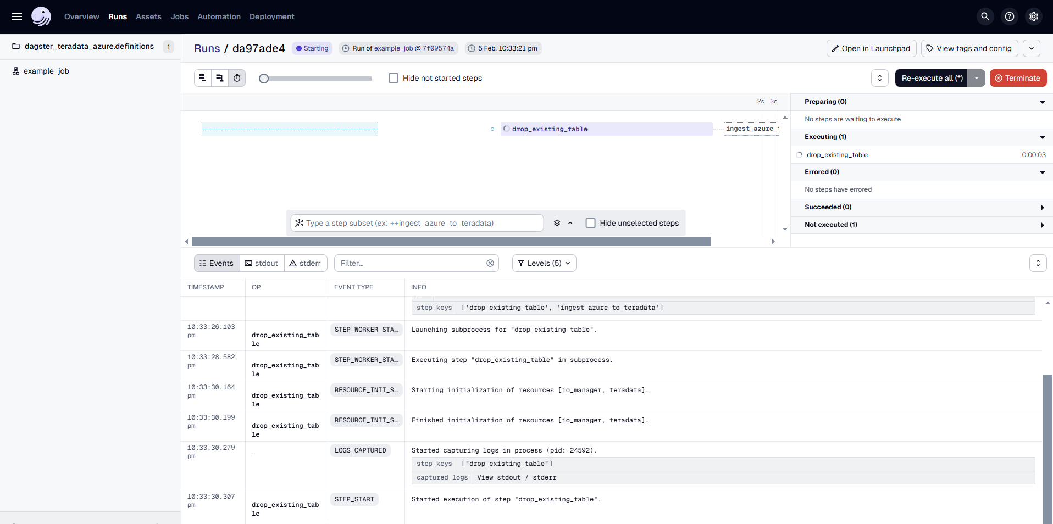The width and height of the screenshot is (1053, 524).
Task: Open example_job in sidebar
Action: (x=46, y=71)
